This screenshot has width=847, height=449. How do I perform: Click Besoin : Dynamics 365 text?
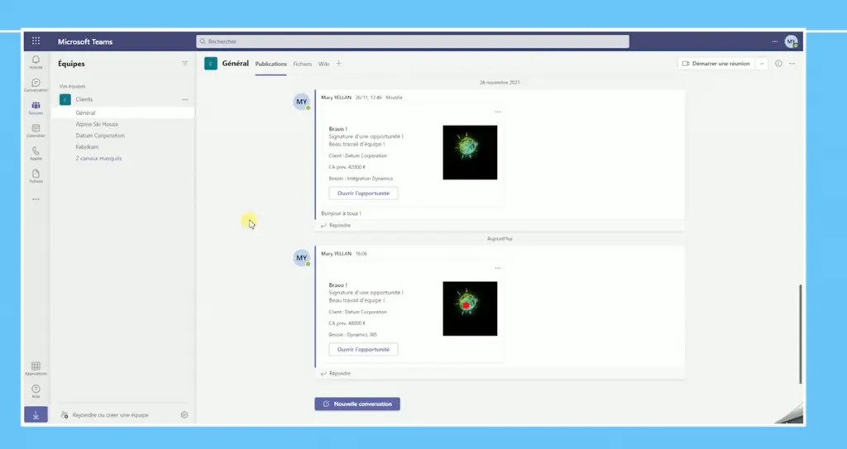[x=352, y=334]
